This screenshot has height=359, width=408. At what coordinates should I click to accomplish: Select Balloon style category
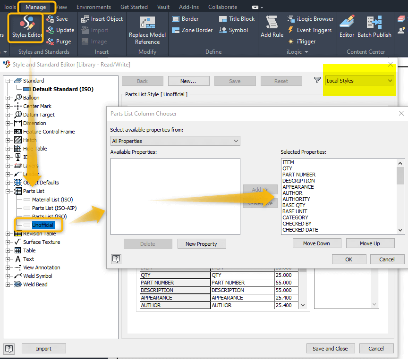[31, 98]
